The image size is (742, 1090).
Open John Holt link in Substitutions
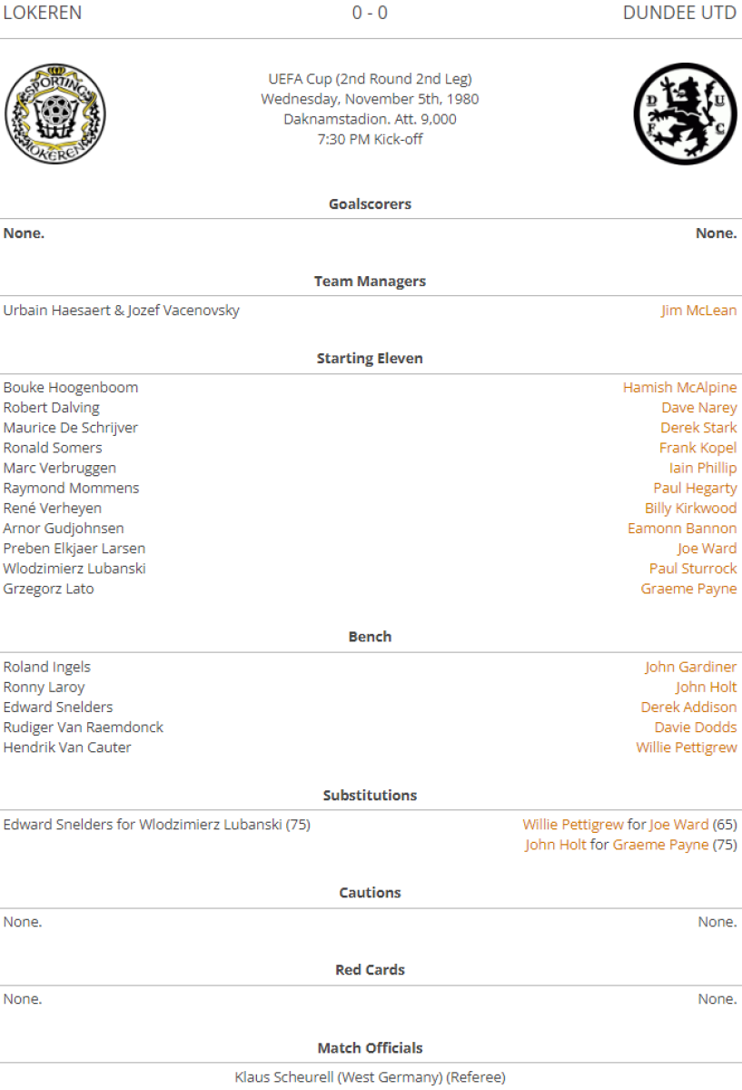[556, 845]
